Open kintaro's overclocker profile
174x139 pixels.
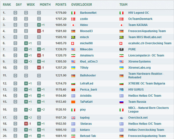pos(85,130)
